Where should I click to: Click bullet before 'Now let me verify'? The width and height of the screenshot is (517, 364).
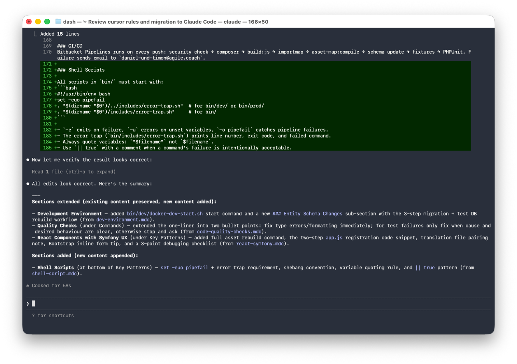click(28, 160)
